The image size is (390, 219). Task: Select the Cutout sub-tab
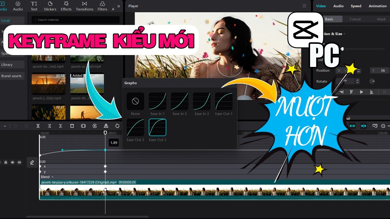[355, 19]
